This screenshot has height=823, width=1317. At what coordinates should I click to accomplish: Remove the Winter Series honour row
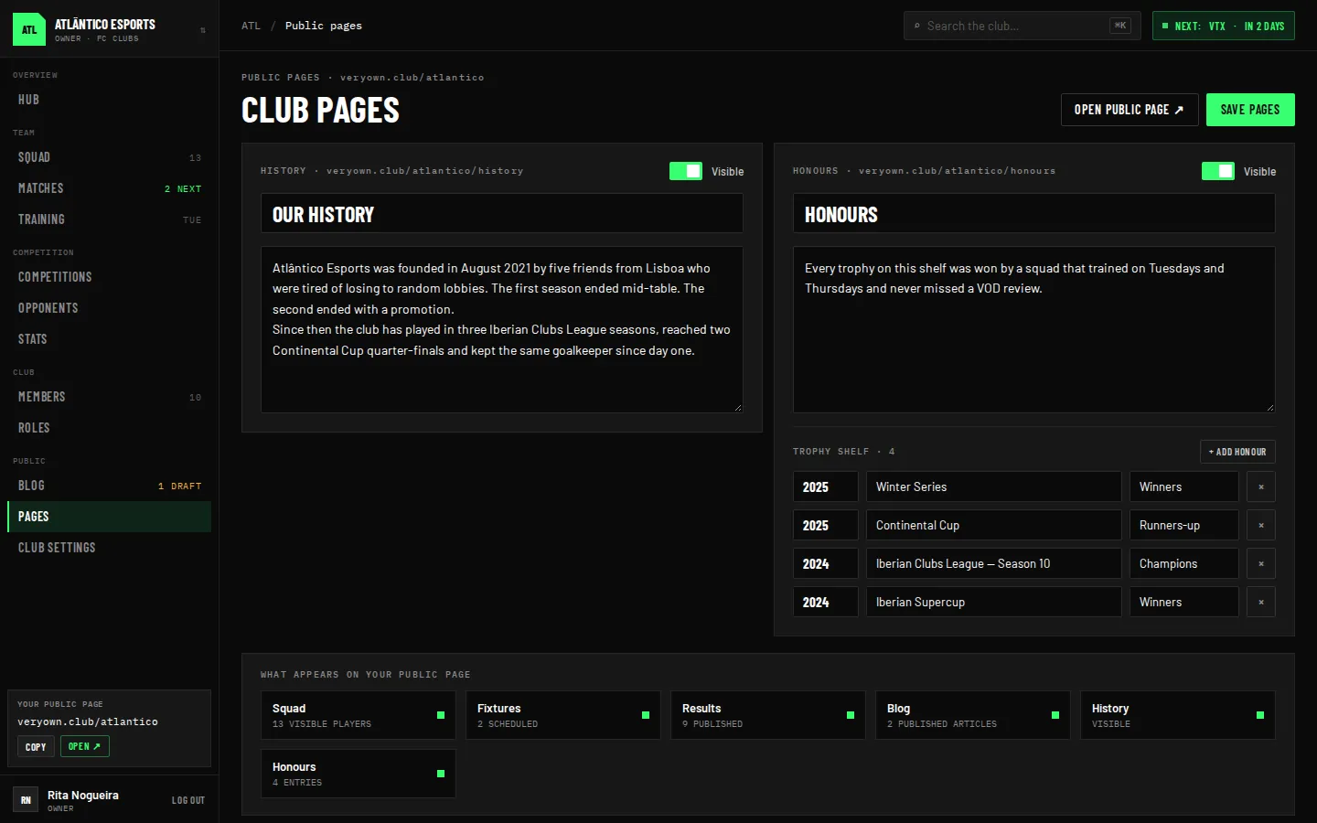[x=1261, y=486]
